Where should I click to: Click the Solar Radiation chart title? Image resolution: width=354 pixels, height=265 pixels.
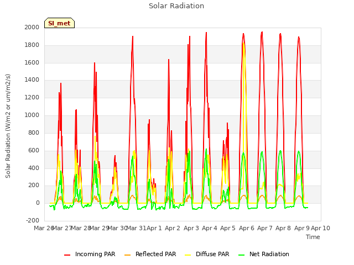[x=176, y=6]
